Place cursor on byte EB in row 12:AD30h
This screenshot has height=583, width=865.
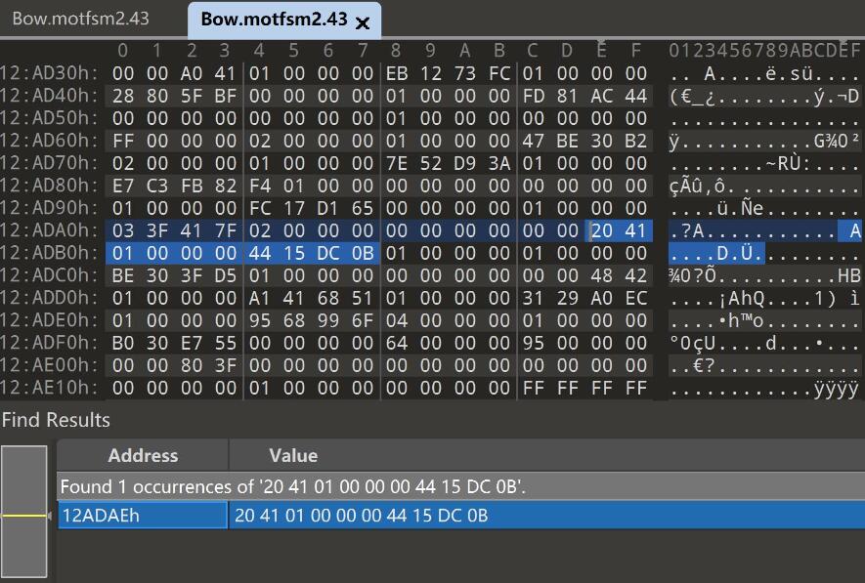click(x=397, y=73)
